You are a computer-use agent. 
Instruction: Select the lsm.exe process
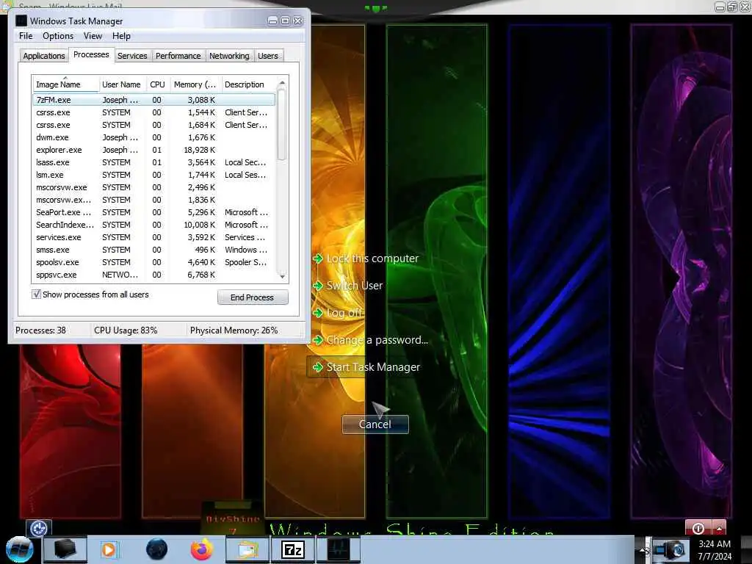point(154,175)
